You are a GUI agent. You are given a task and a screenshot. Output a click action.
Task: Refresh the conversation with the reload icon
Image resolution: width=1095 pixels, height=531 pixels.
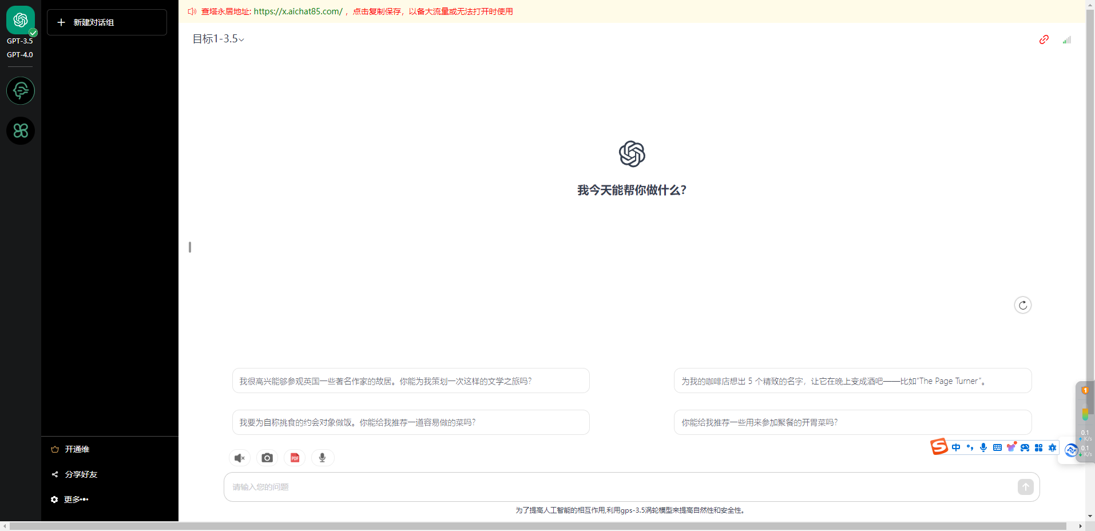[1022, 305]
